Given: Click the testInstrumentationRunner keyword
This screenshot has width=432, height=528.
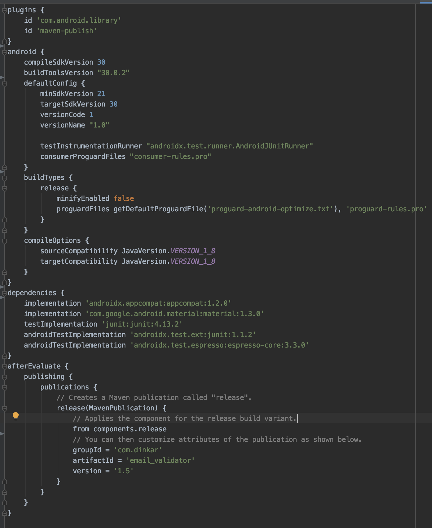Looking at the screenshot, I should [91, 146].
